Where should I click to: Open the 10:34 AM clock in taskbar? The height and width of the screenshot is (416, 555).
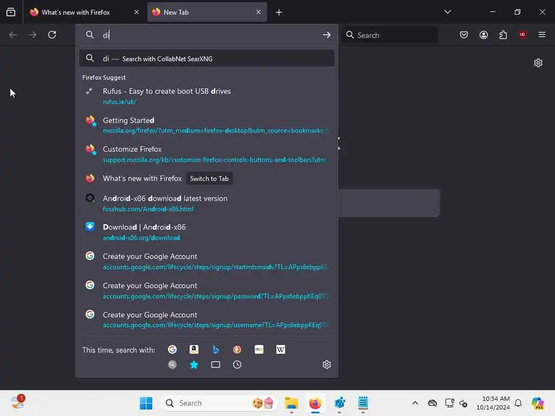pos(493,403)
